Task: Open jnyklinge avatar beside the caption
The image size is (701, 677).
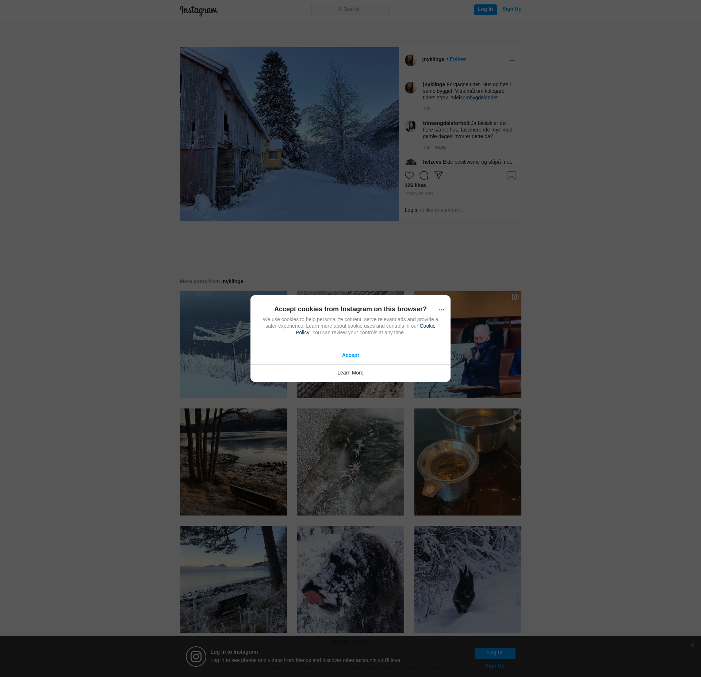Action: pos(411,88)
